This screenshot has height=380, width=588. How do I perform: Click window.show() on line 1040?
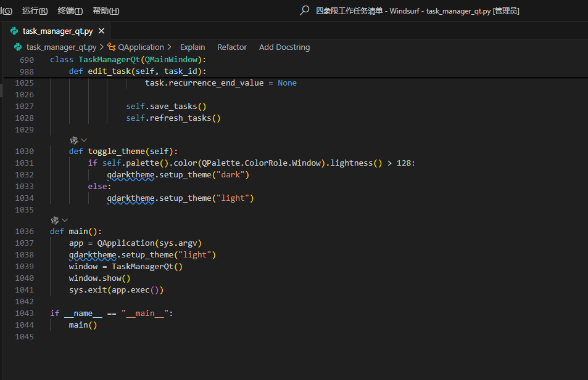click(x=99, y=278)
